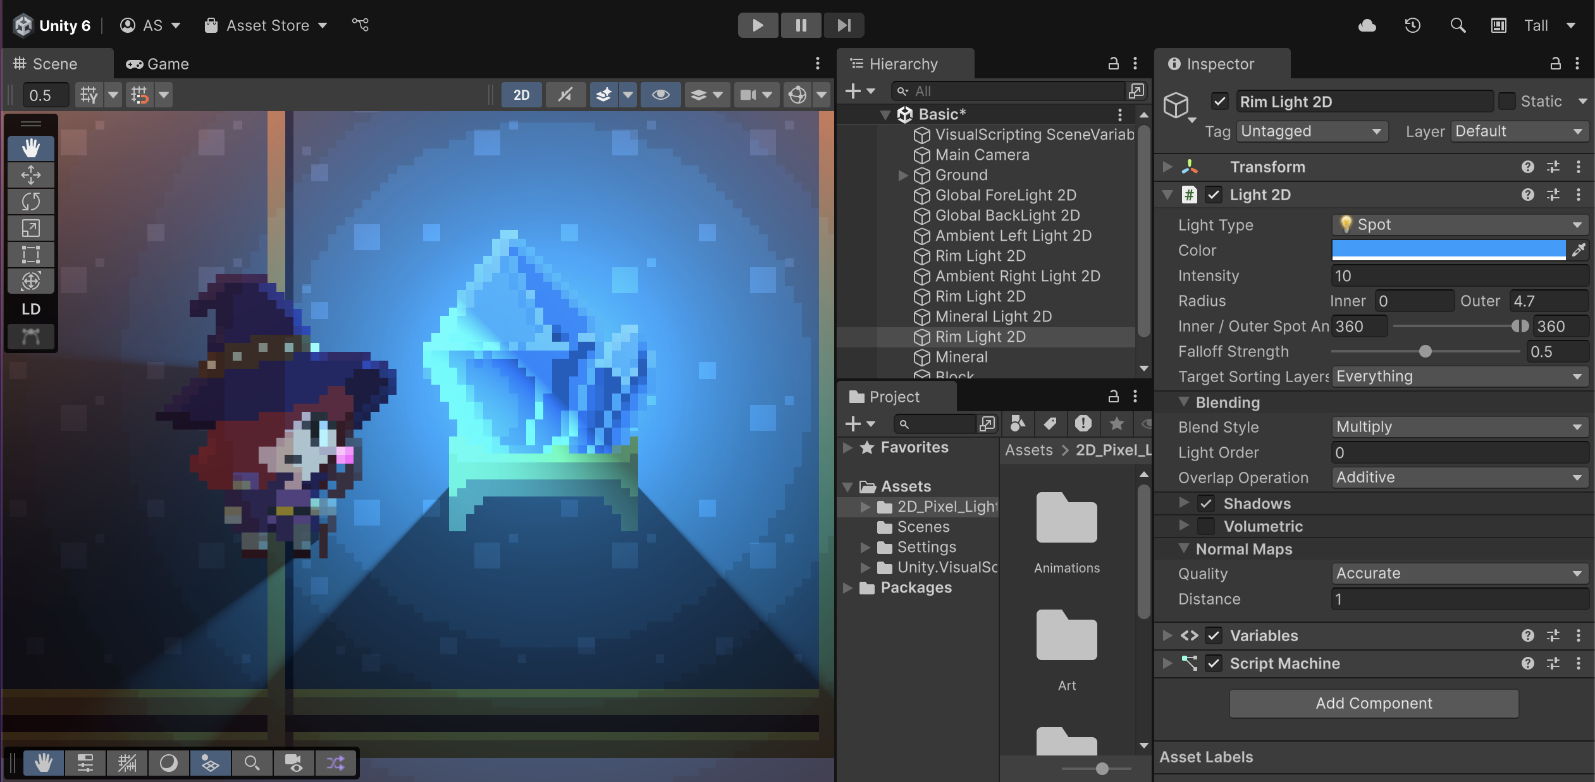Open the Undo History icon
This screenshot has width=1595, height=782.
(1412, 25)
